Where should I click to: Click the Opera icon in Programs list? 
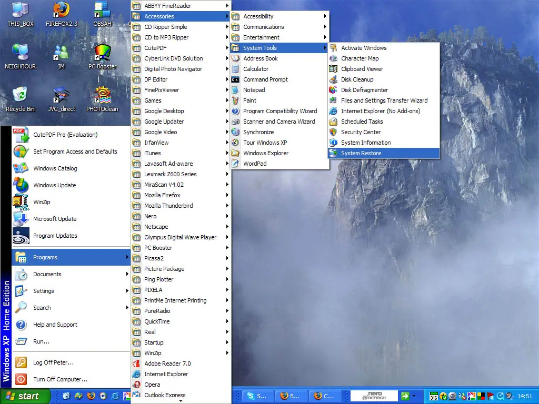click(x=136, y=385)
